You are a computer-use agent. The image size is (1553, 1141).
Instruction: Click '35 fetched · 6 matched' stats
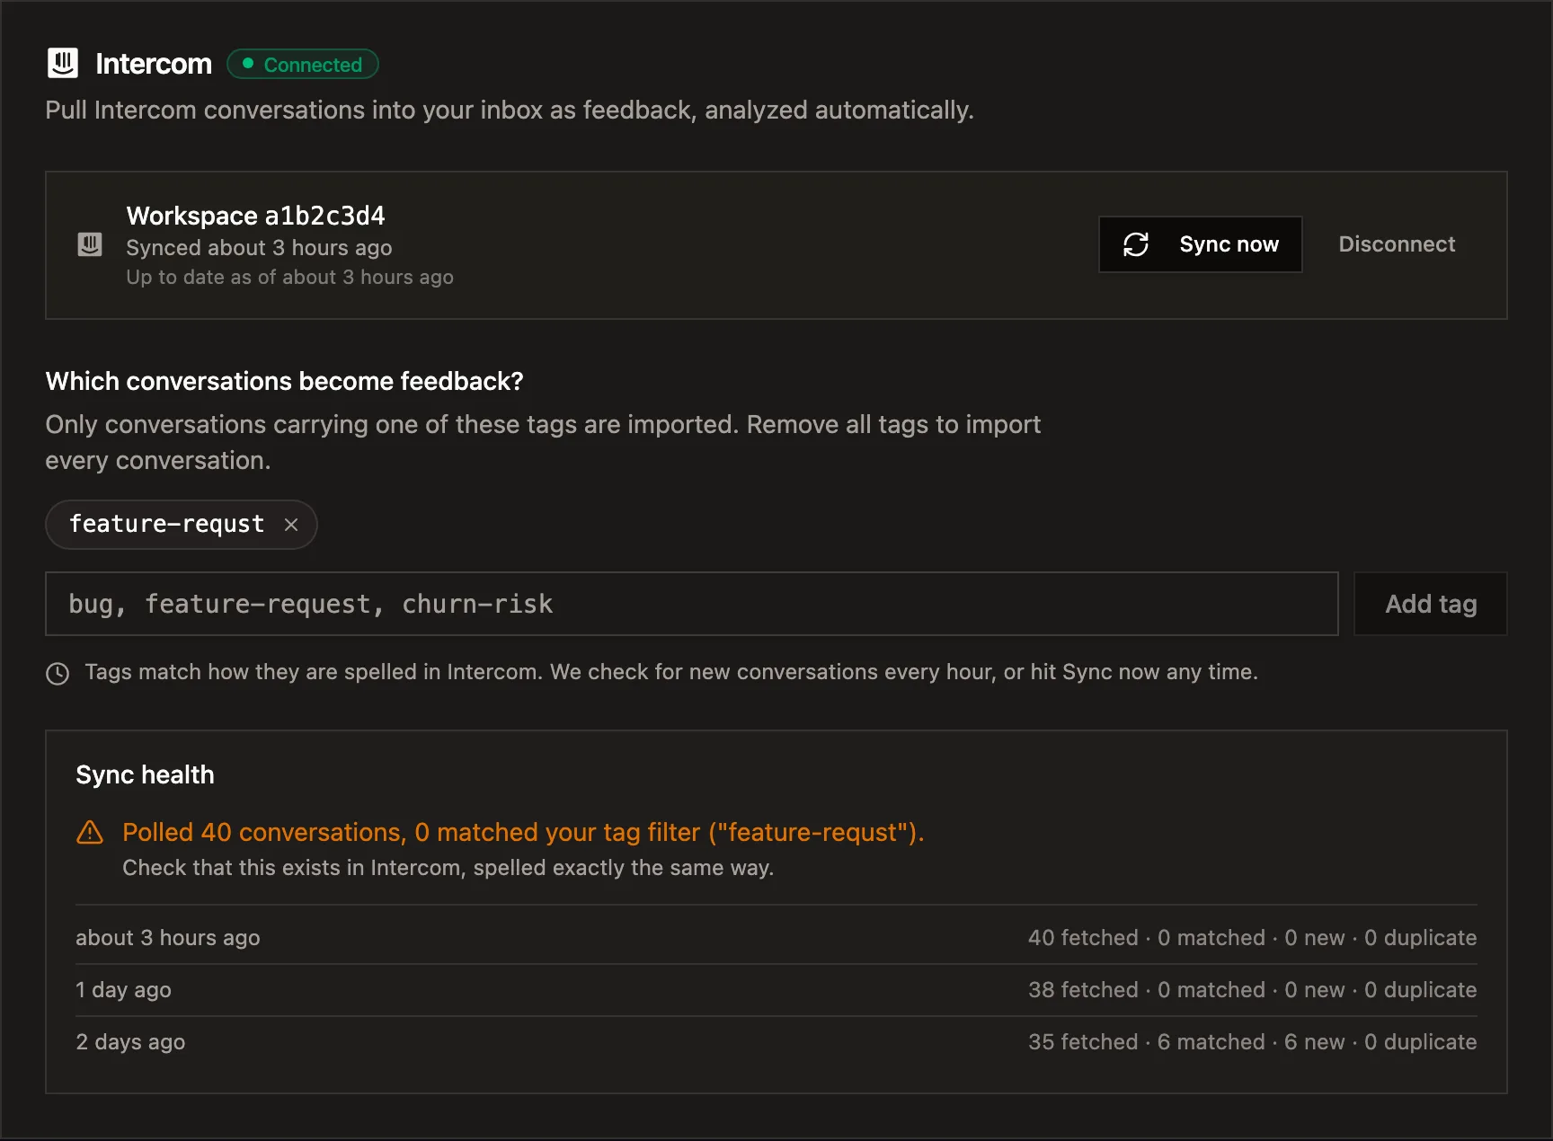[1252, 1042]
